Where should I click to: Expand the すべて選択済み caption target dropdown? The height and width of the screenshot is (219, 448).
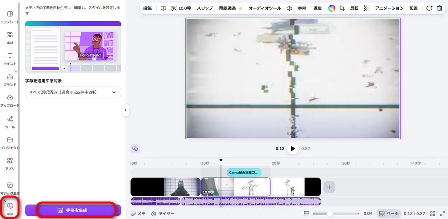tap(73, 93)
